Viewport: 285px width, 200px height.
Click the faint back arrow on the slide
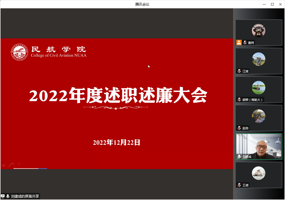(x=4, y=166)
